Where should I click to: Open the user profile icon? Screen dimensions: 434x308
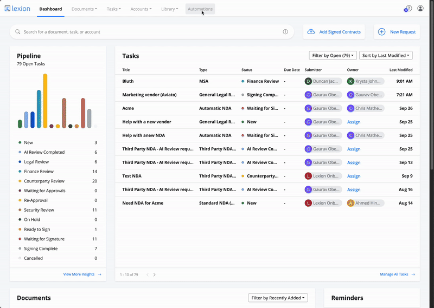[x=420, y=8]
